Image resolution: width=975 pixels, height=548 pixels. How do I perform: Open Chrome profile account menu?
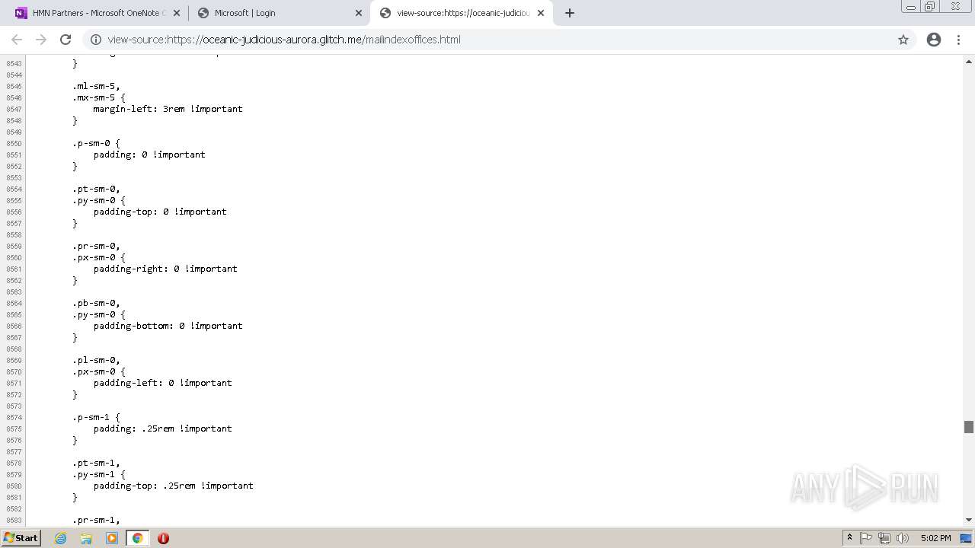[x=934, y=40]
